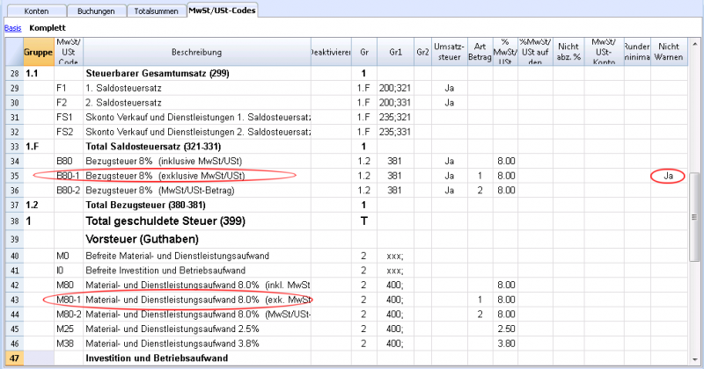Select percent value 3.80 cell

pos(505,344)
